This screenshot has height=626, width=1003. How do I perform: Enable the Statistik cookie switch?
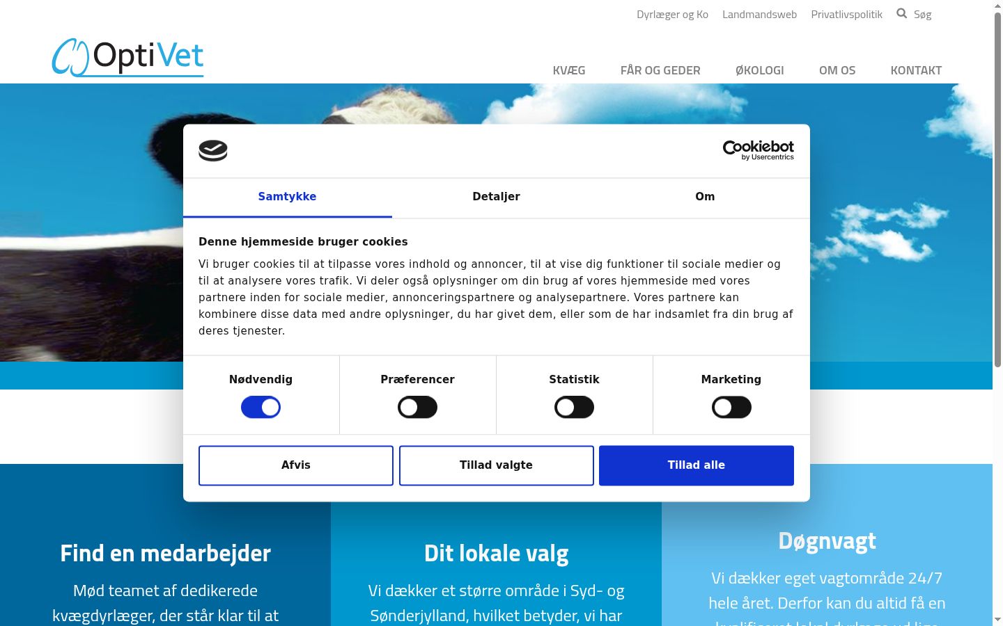575,407
